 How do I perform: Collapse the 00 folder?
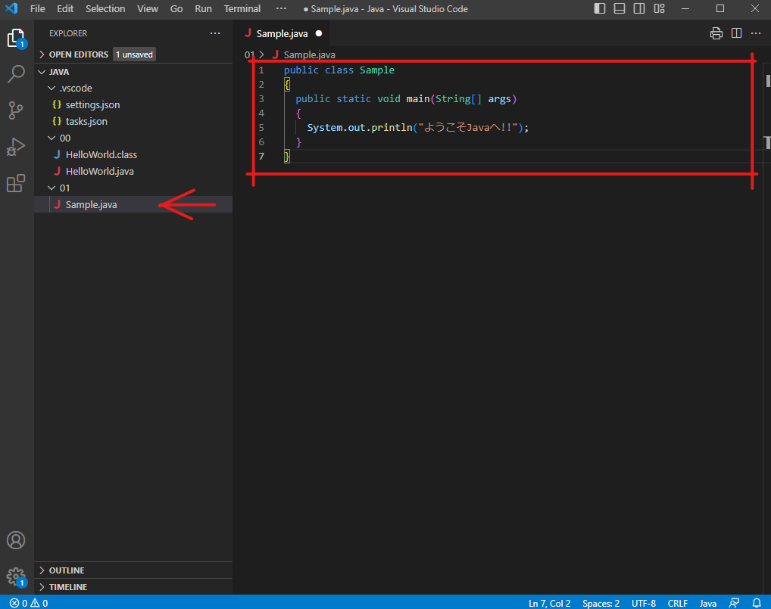click(64, 138)
